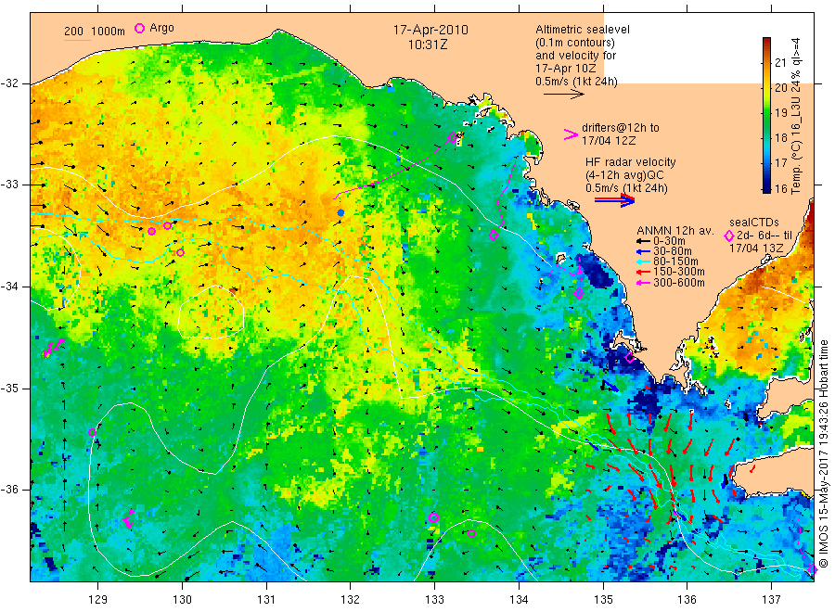Click the red and blue HF radar arrow

click(615, 200)
